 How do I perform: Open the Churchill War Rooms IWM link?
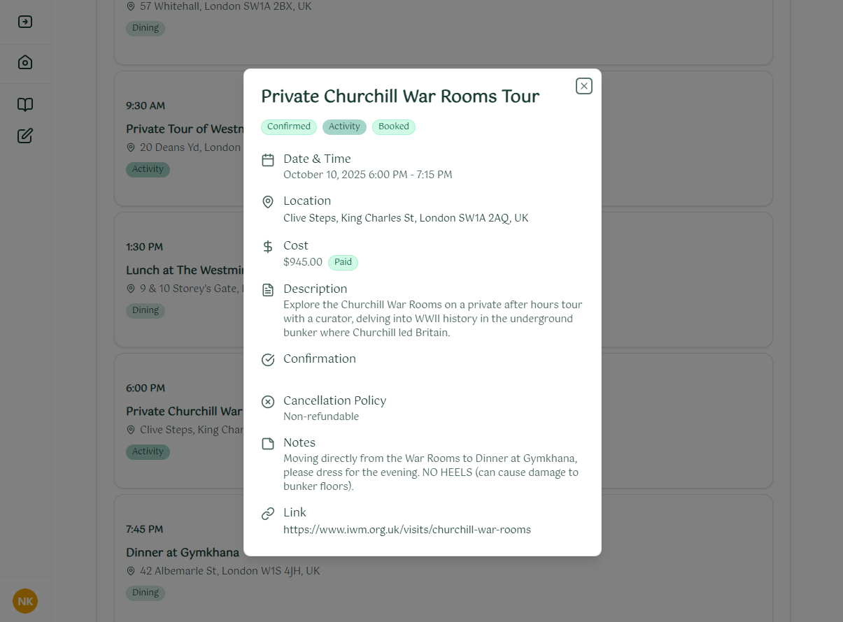tap(407, 529)
